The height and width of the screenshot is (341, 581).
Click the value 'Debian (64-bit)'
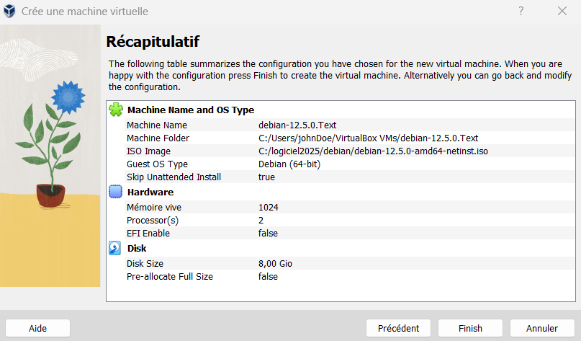(289, 164)
